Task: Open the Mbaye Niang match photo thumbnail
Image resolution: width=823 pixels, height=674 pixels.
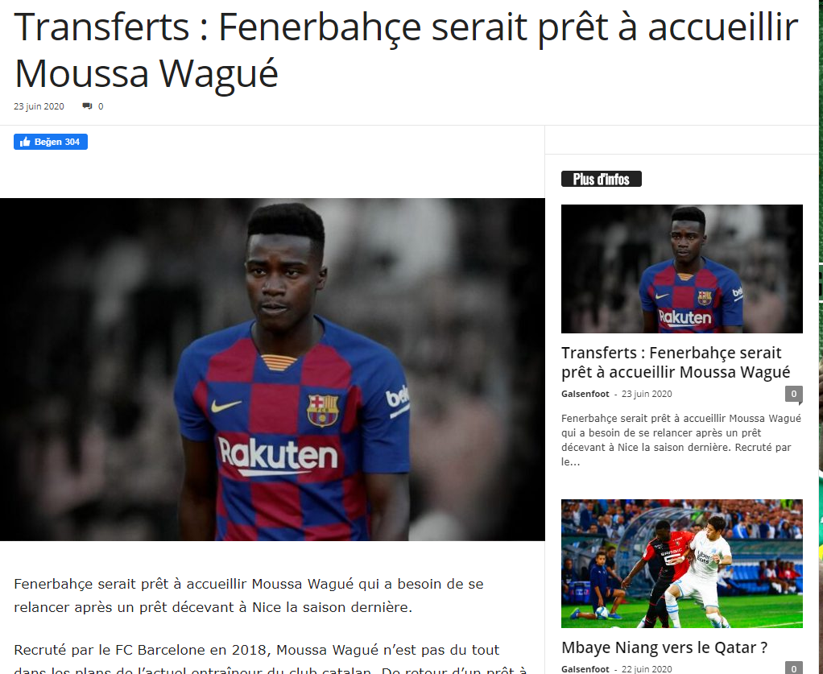Action: (682, 563)
